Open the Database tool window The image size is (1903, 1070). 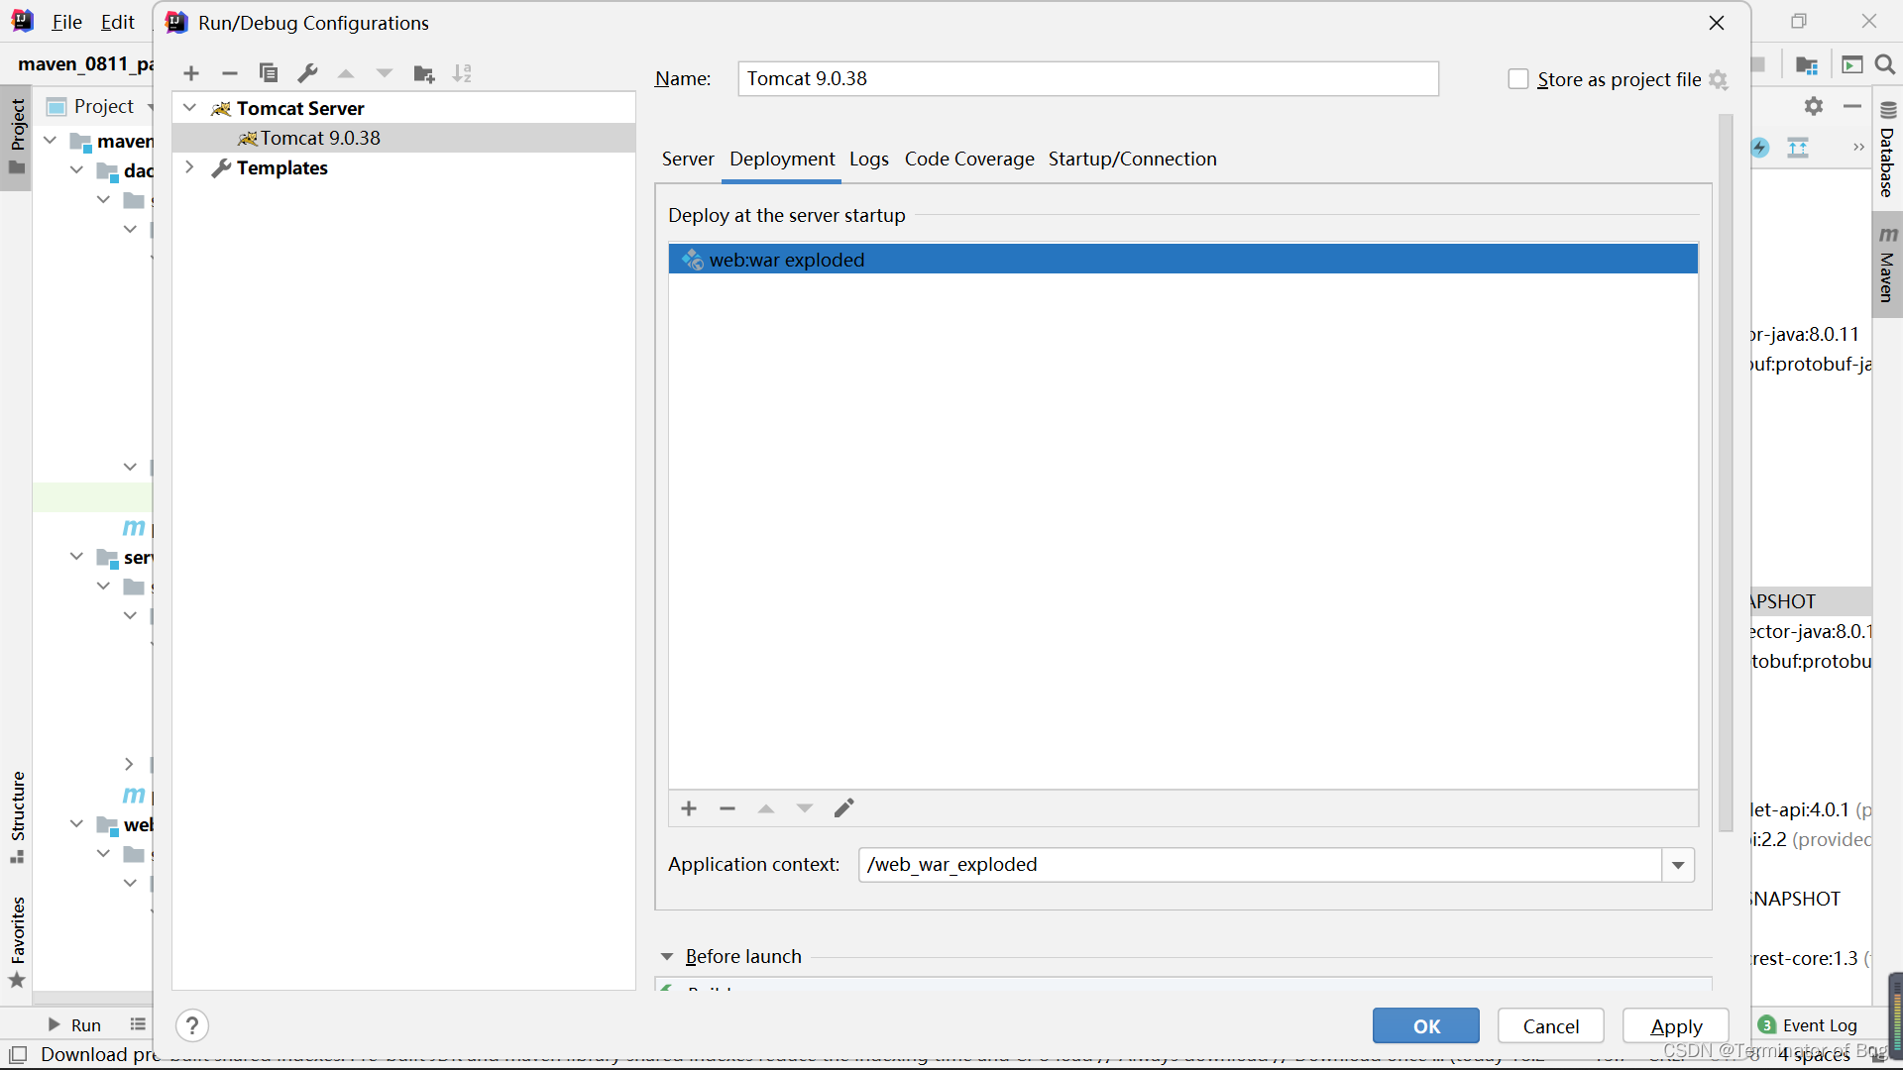click(x=1888, y=149)
